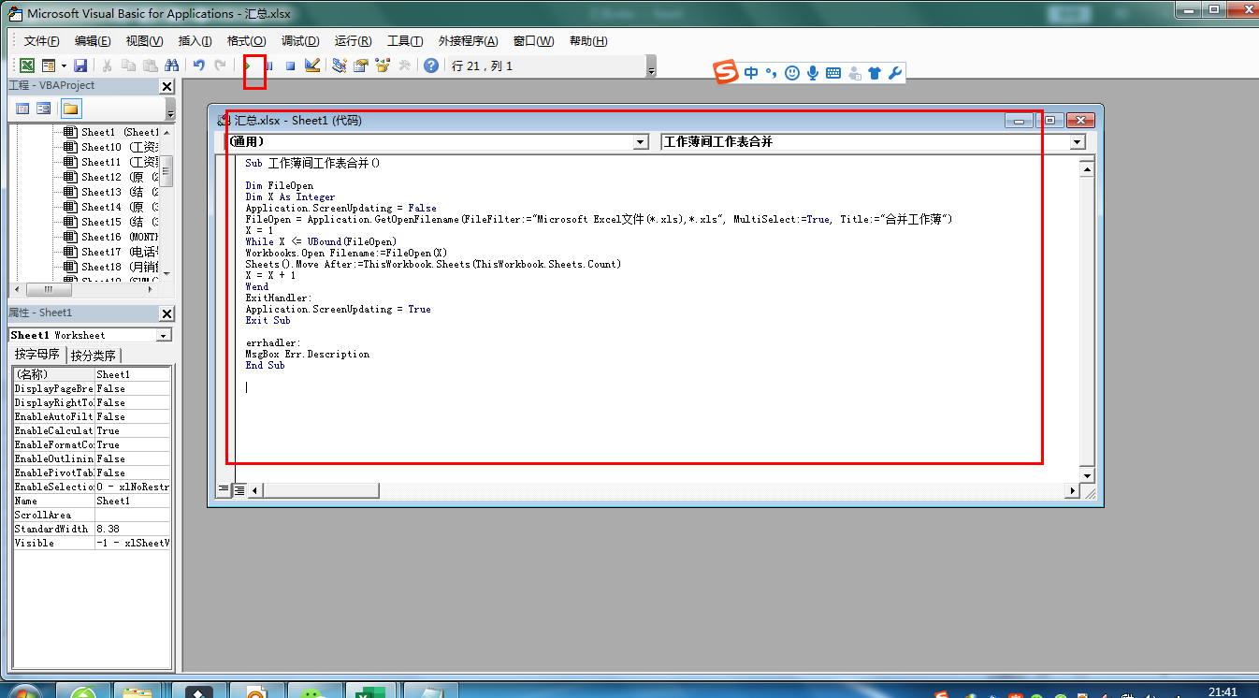Save the workbook with the floppy disk icon
The width and height of the screenshot is (1259, 698).
(x=80, y=65)
